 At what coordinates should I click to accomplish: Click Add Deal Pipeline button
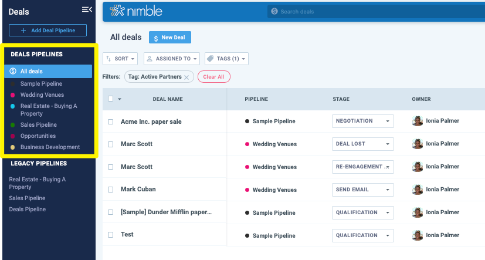(x=48, y=31)
